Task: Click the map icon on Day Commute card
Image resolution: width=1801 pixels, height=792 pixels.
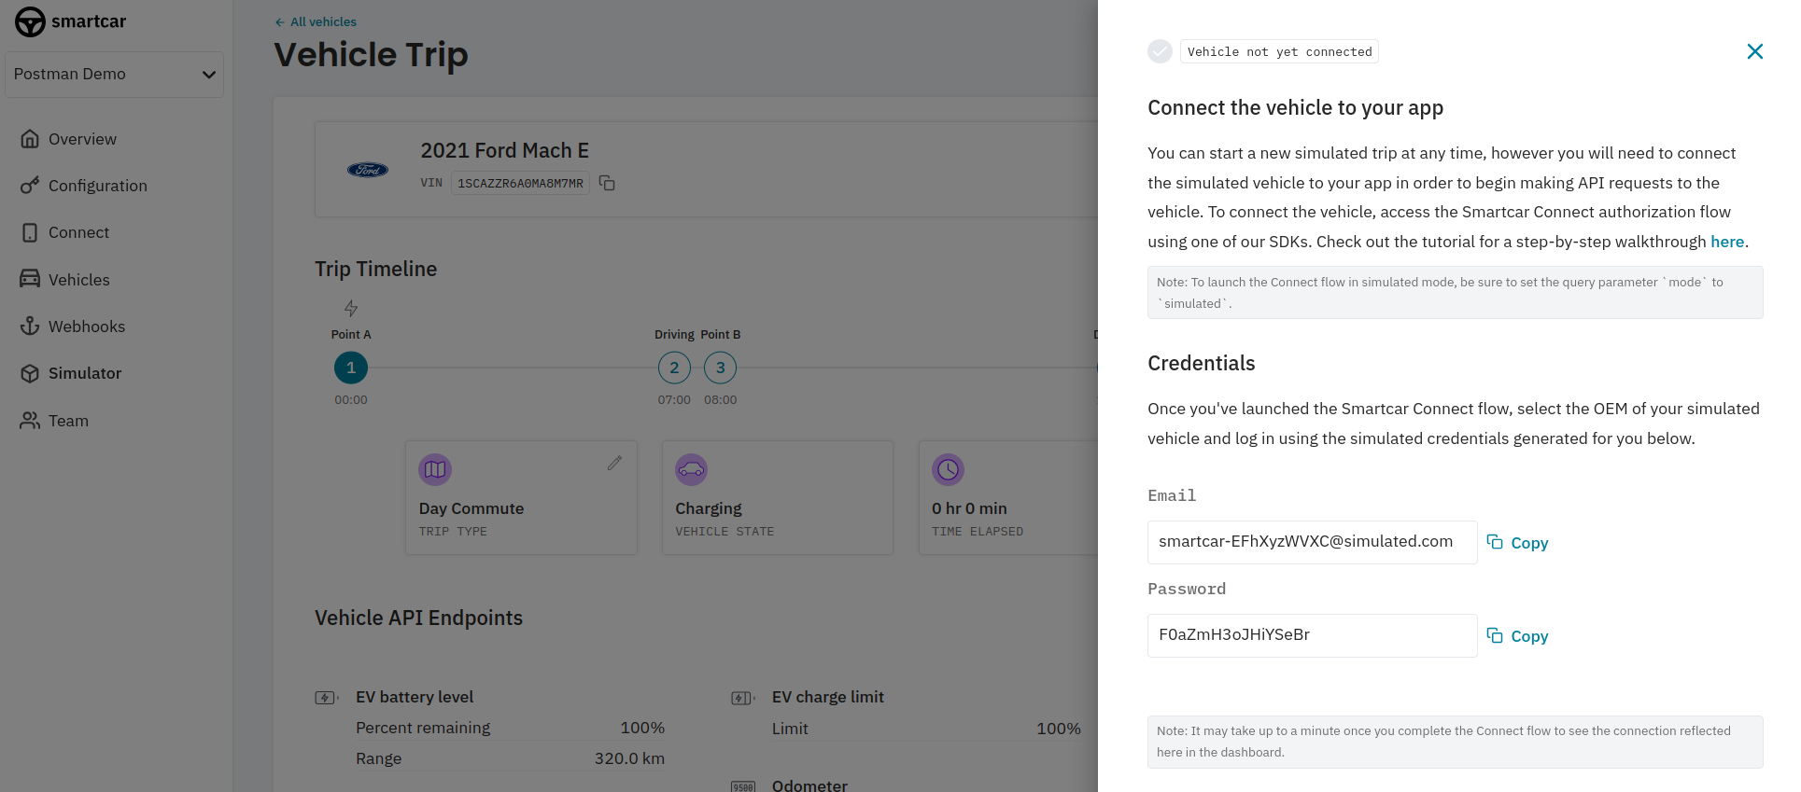Action: pos(435,469)
